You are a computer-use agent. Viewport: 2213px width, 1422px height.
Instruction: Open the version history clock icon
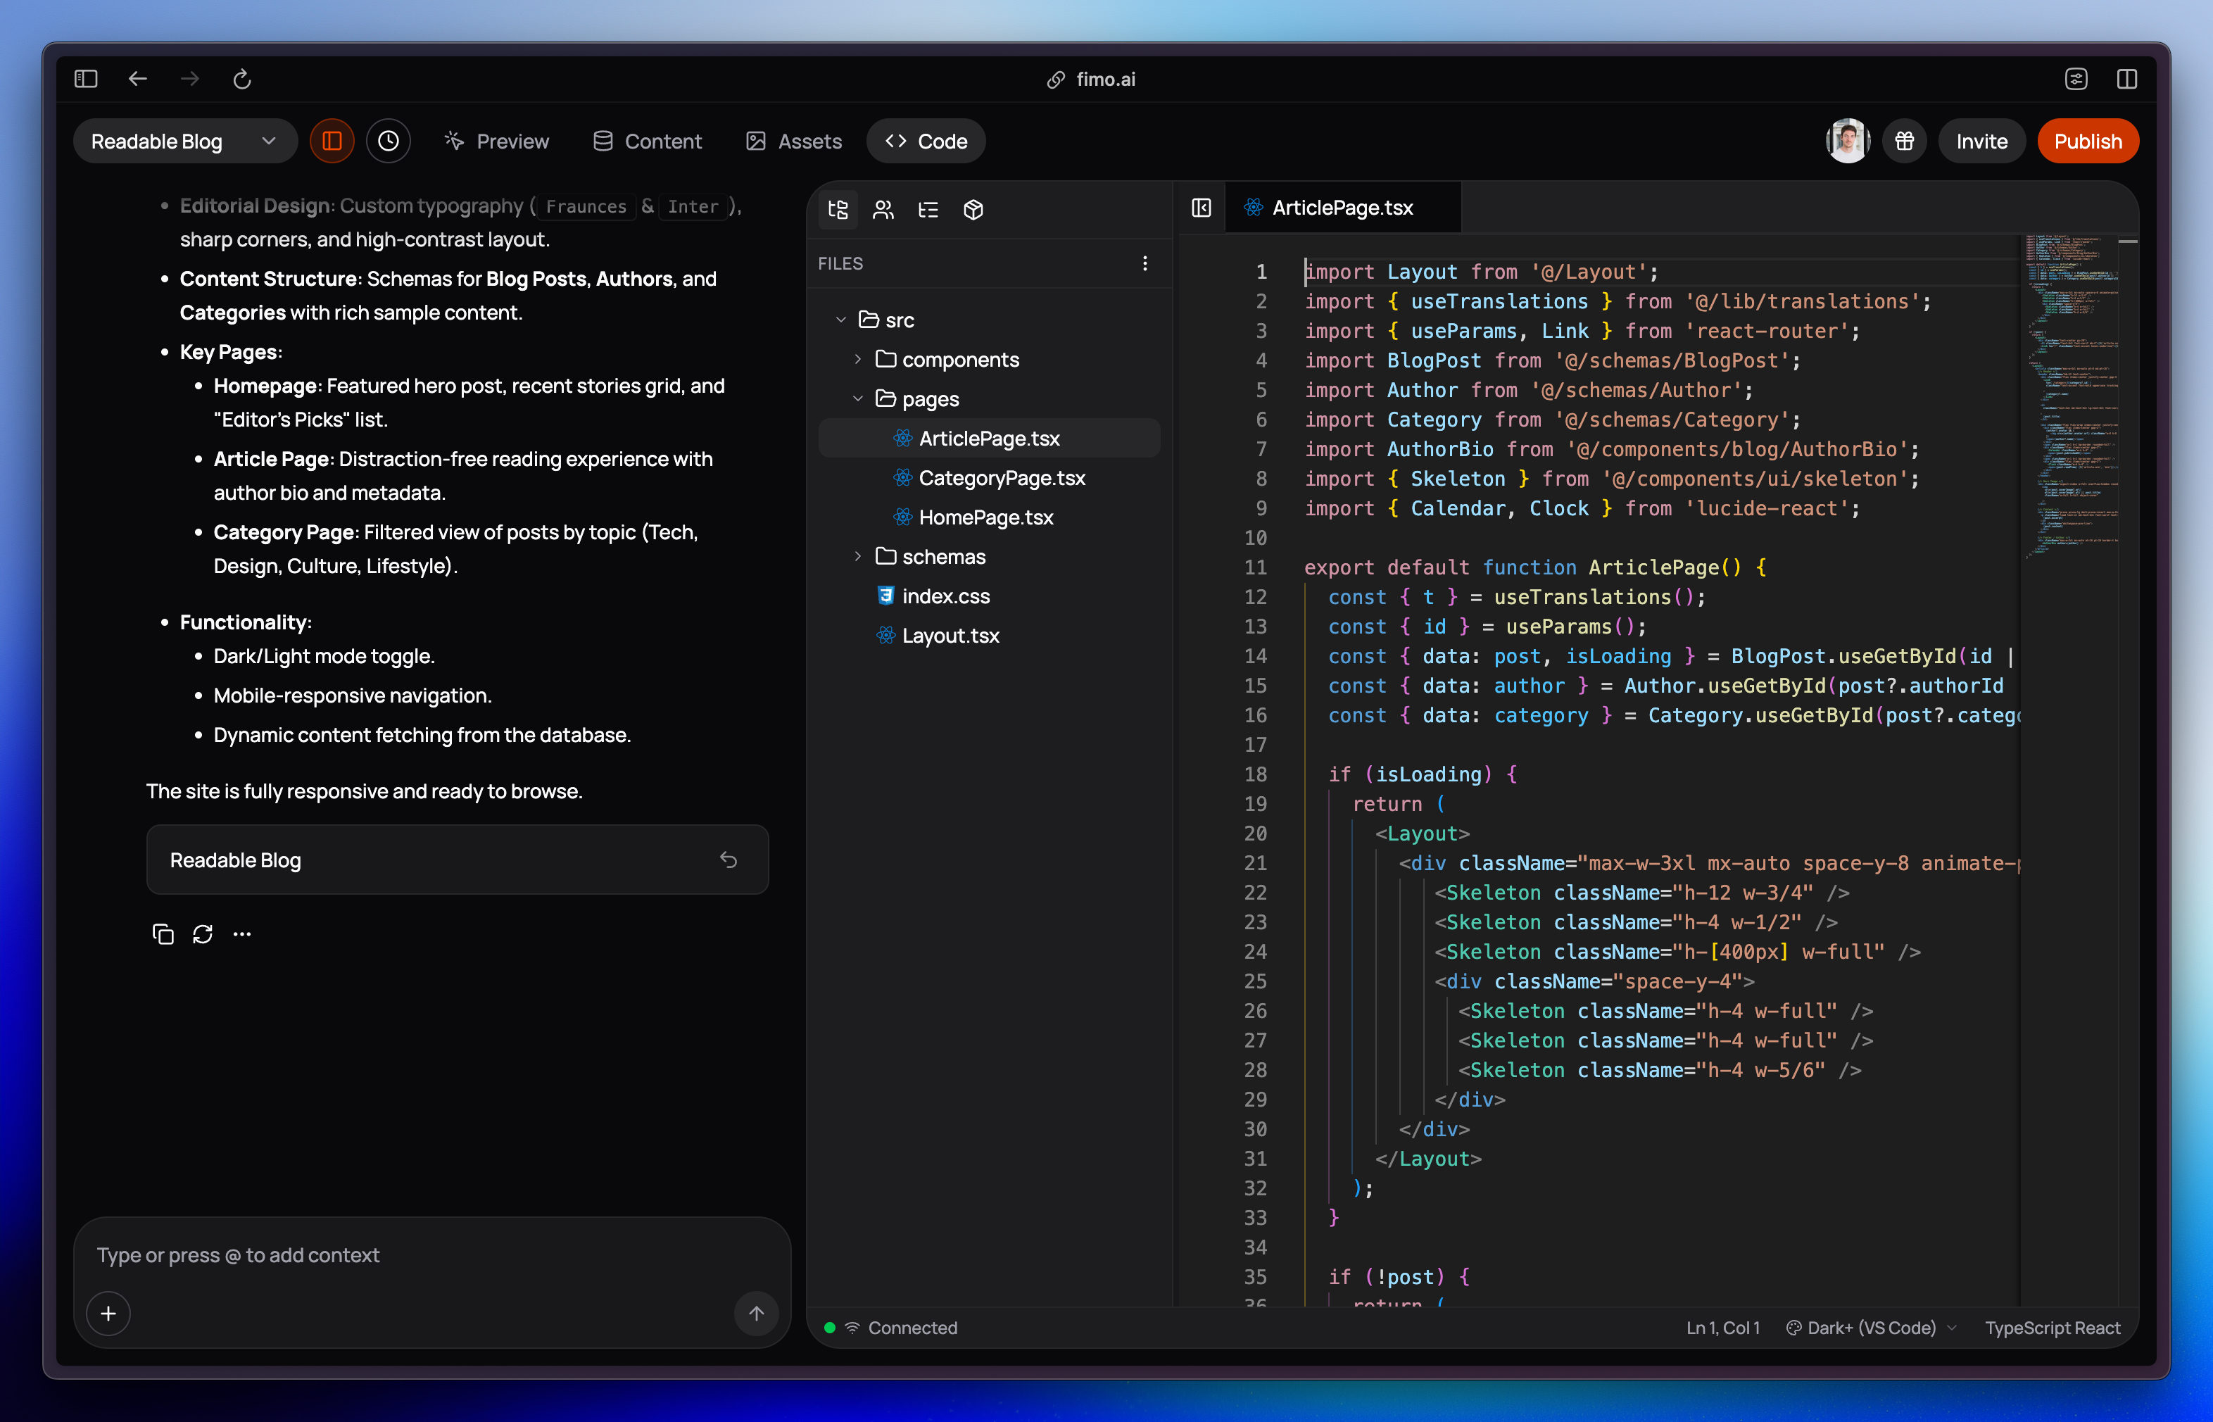click(x=388, y=140)
